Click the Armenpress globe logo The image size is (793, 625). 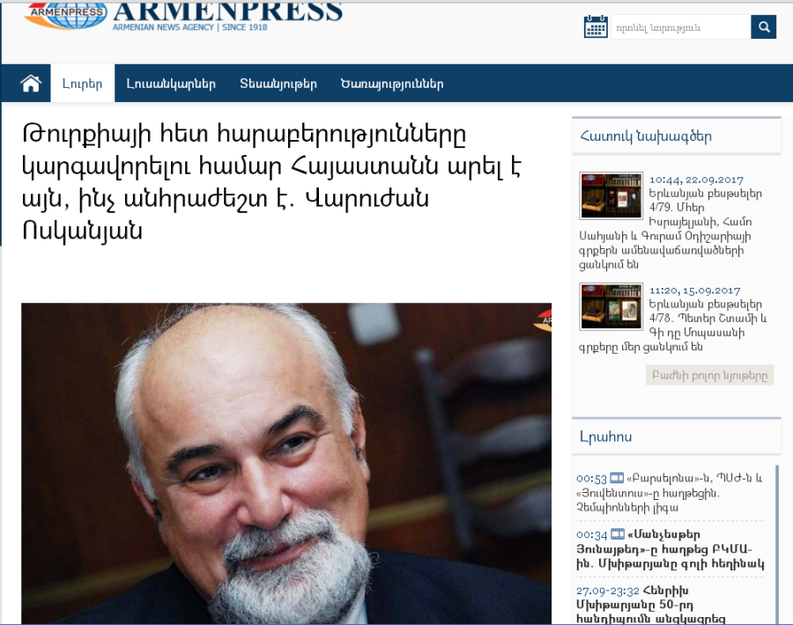click(x=66, y=15)
